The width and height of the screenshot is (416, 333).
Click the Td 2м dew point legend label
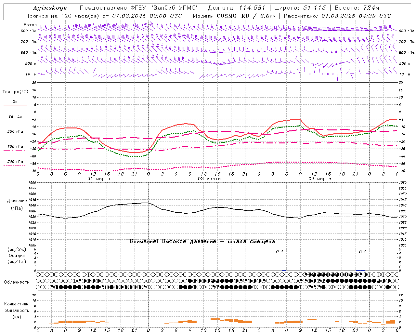[15, 116]
